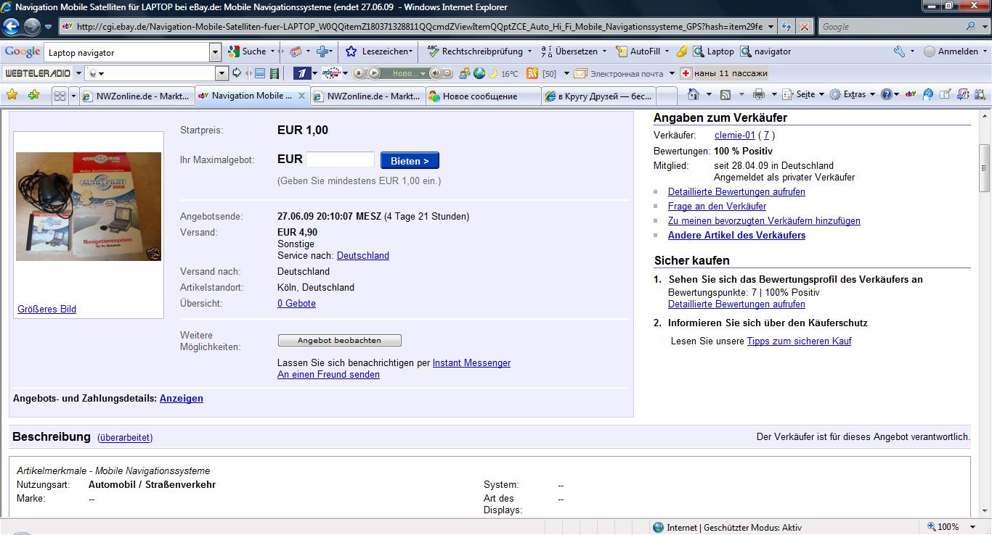Click the Home icon in command bar
Viewport: 992px width, 535px height.
point(694,95)
